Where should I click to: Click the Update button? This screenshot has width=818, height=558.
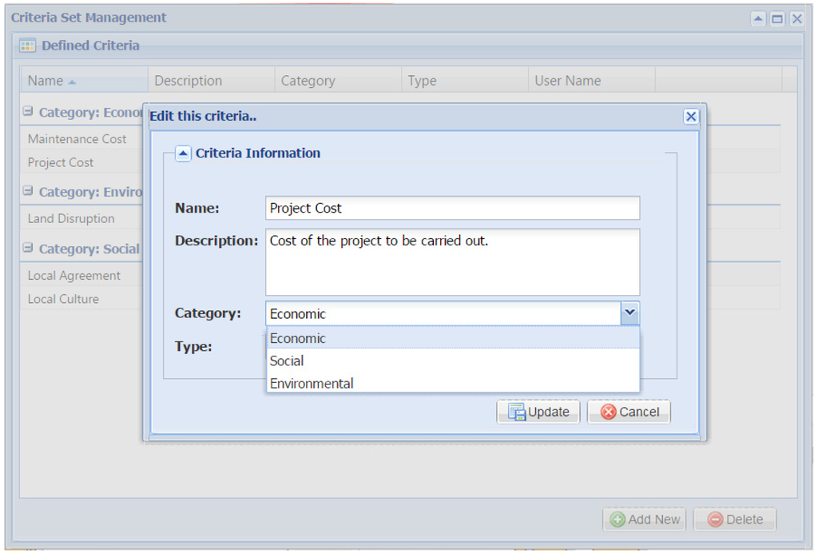click(x=538, y=412)
